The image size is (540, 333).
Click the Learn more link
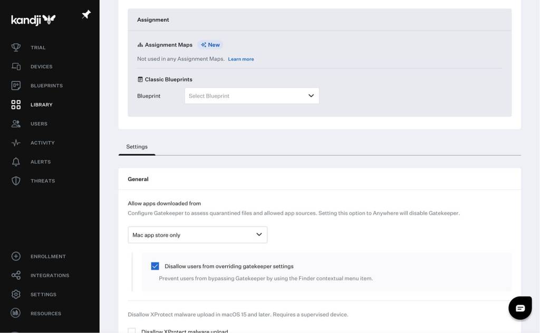point(241,59)
